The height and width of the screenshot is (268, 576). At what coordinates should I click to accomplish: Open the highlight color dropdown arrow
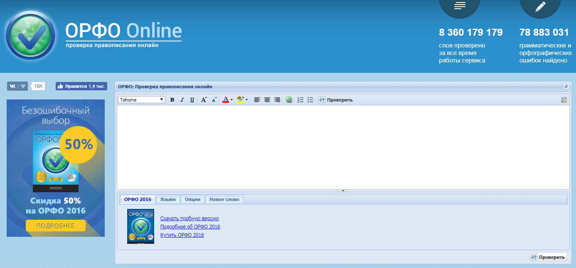(x=246, y=100)
